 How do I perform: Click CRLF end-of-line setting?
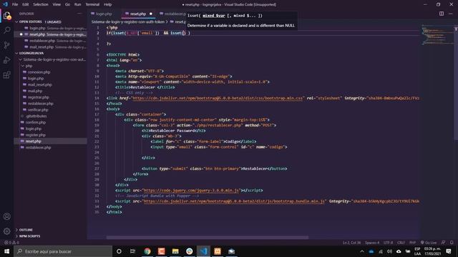point(401,243)
